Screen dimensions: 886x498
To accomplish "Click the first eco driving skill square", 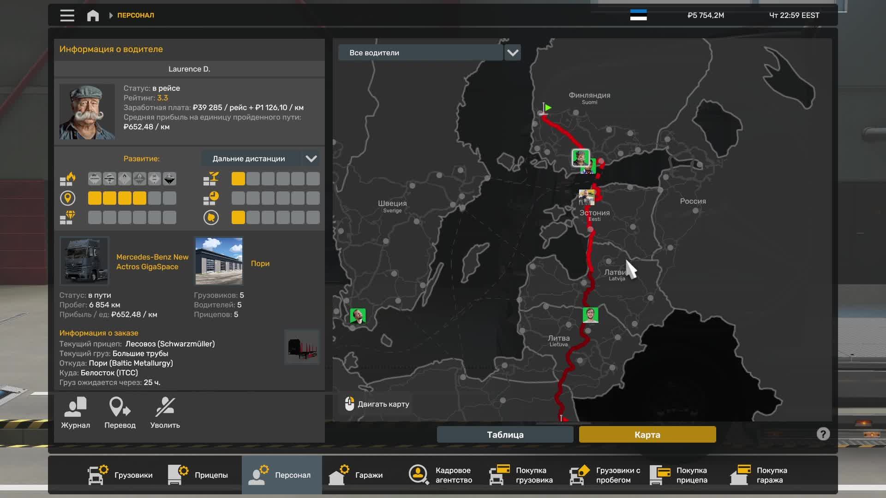I will click(x=238, y=218).
